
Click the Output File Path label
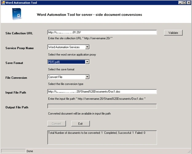click(x=17, y=107)
